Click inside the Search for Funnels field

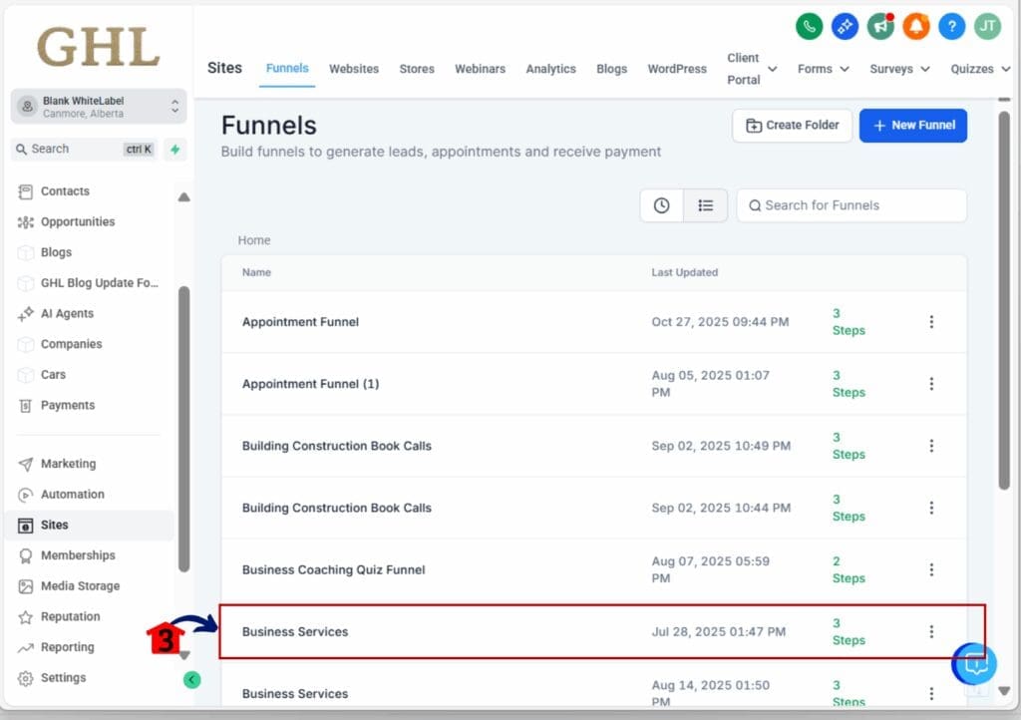[851, 205]
